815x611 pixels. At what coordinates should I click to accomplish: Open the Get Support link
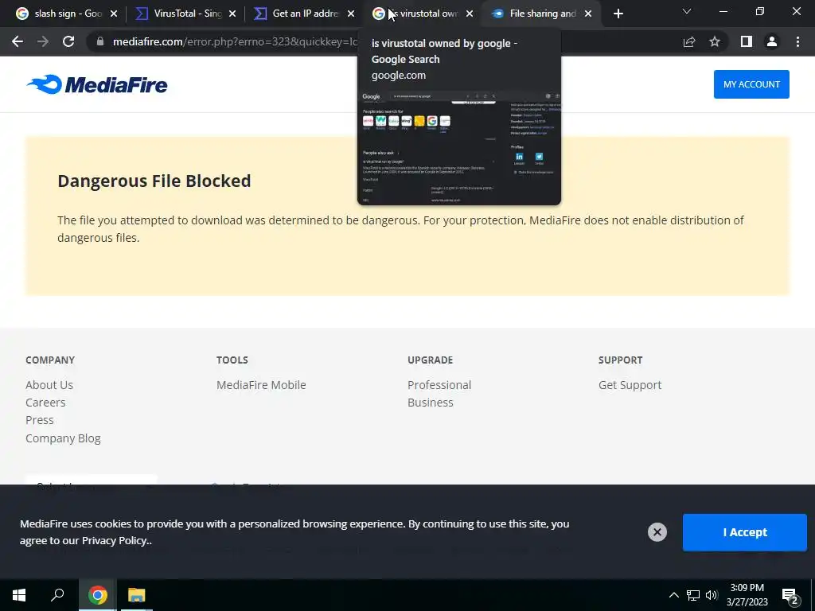tap(630, 385)
